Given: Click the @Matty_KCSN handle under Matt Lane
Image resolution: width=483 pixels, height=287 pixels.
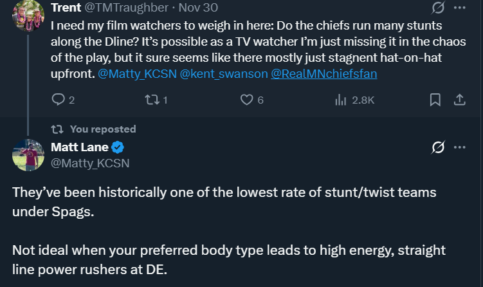Looking at the screenshot, I should pos(90,163).
